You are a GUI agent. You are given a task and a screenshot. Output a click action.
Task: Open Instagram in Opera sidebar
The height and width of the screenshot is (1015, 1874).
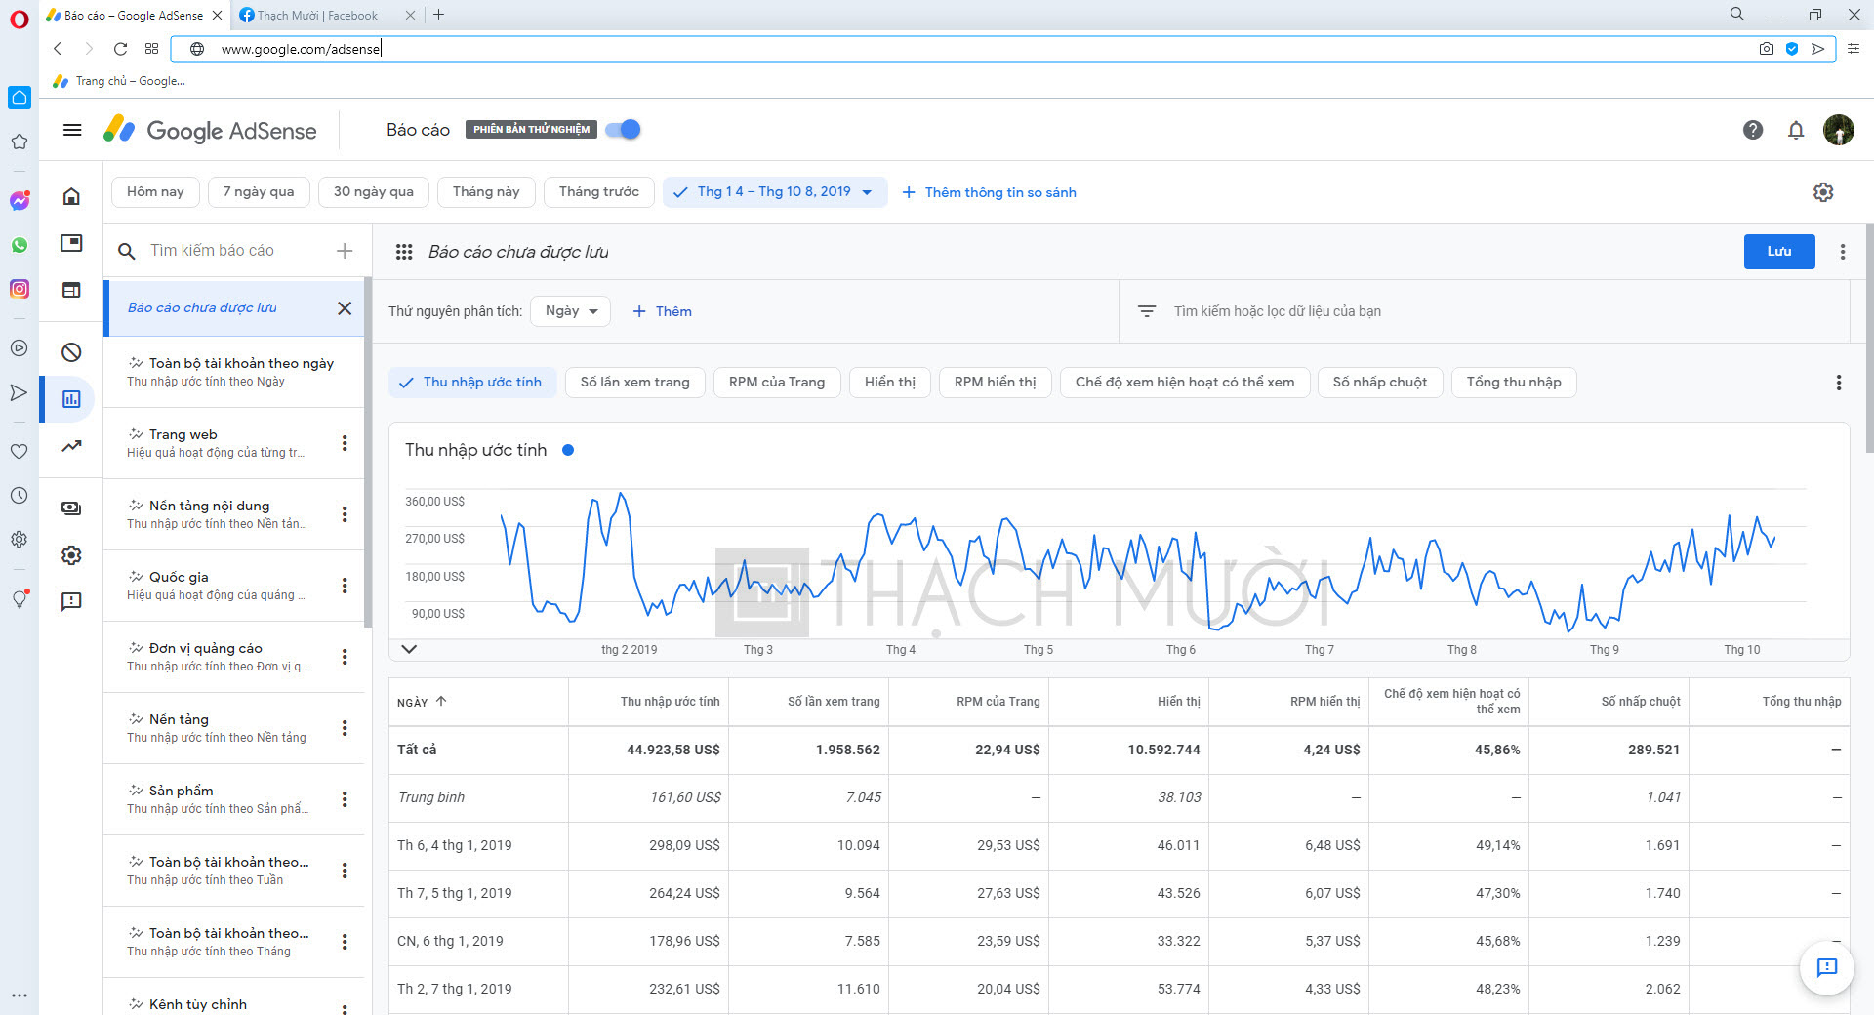point(20,289)
